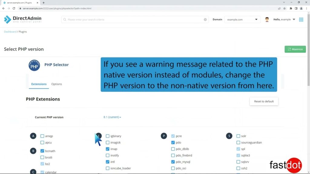Image resolution: width=310 pixels, height=174 pixels.
Task: Reload the page with browser refresh icon
Action: 14,8
